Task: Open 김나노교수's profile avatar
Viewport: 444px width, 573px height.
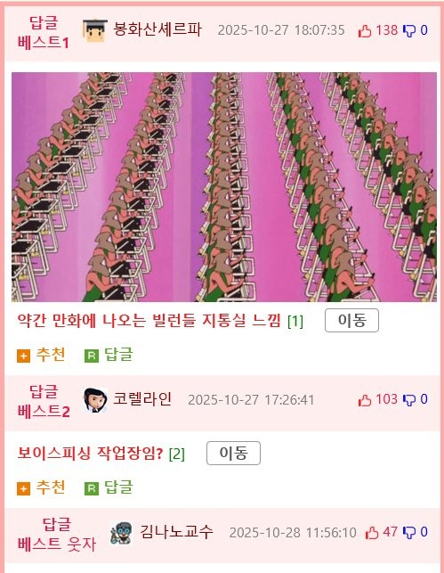Action: pyautogui.click(x=122, y=533)
